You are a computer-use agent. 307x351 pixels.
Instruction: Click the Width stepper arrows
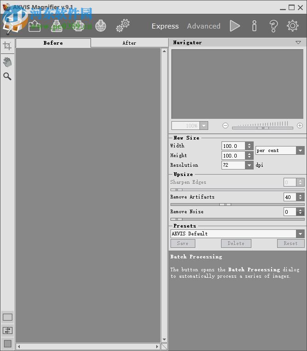[249, 146]
